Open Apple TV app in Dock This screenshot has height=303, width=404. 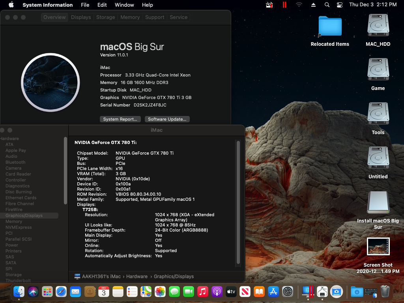coord(231,292)
